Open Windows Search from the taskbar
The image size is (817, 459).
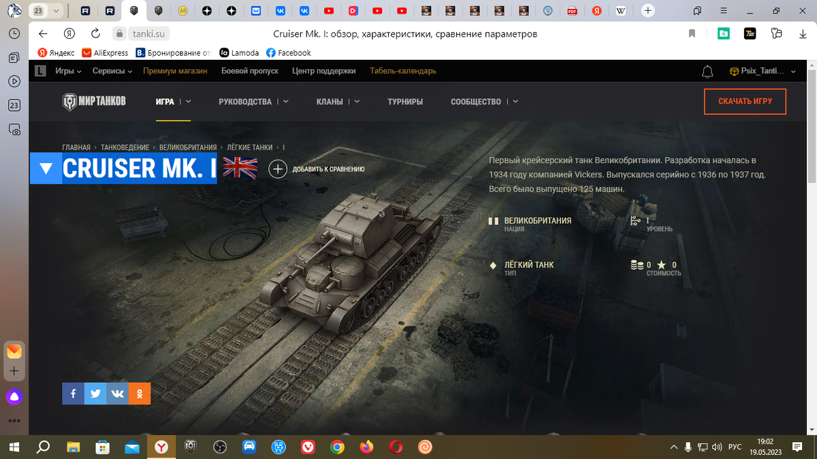pos(43,447)
